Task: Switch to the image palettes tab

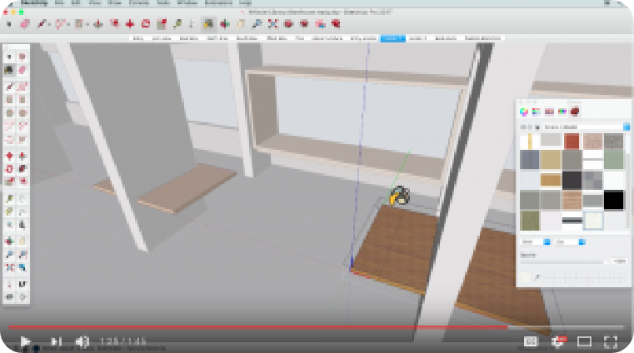Action: coord(562,112)
